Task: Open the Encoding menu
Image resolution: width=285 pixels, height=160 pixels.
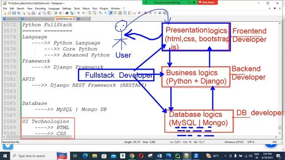Action: [x=40, y=8]
